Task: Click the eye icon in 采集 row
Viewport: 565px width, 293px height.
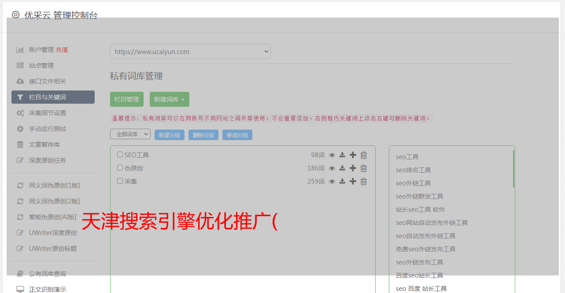Action: 332,181
